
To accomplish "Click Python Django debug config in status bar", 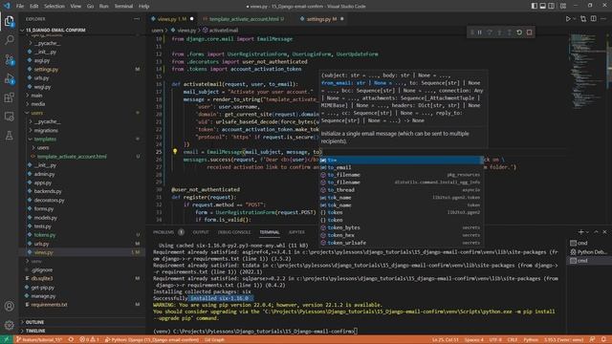I will [x=152, y=340].
